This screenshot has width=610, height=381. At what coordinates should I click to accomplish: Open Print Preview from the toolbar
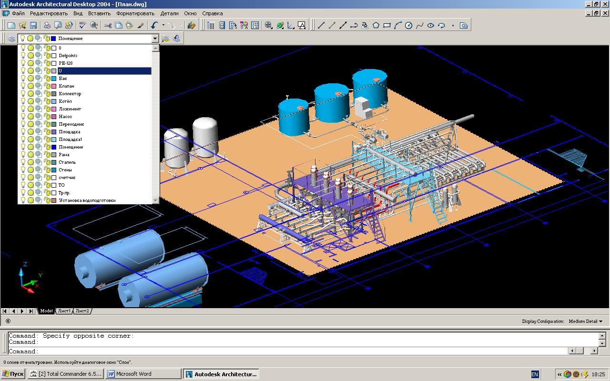[x=58, y=25]
